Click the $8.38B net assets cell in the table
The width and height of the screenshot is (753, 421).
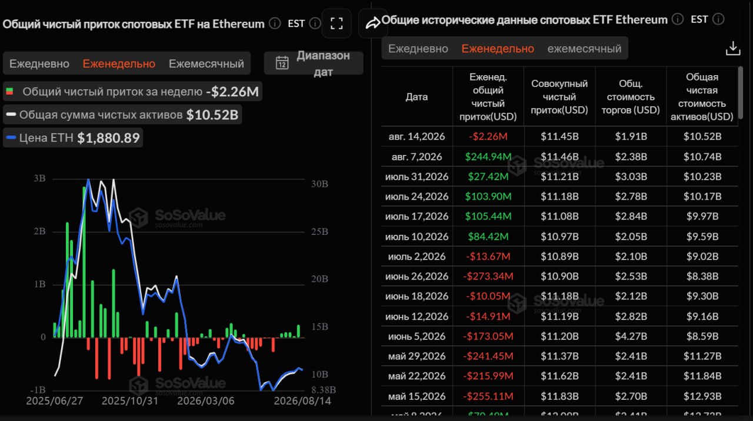(x=702, y=277)
